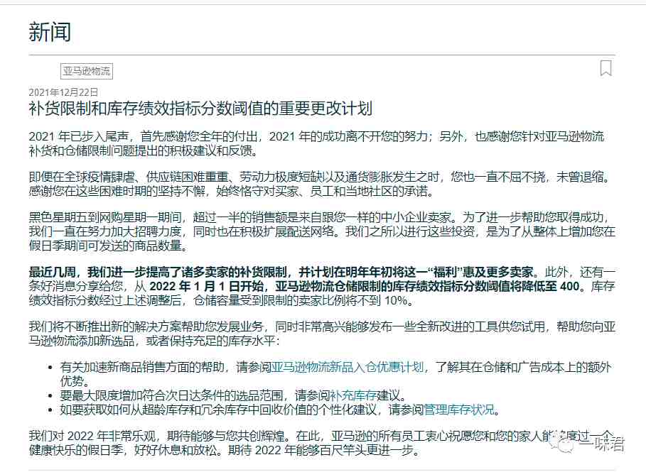The image size is (646, 472).
Task: Click the 新闻 page heading
Action: [50, 32]
